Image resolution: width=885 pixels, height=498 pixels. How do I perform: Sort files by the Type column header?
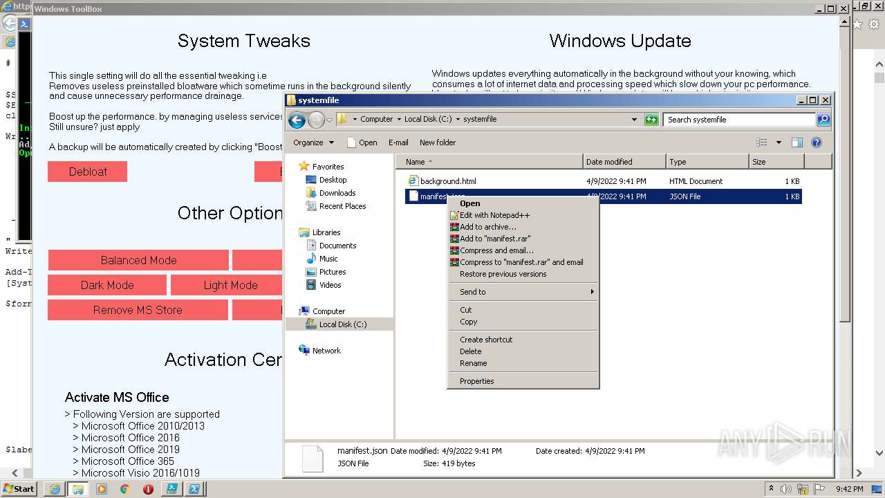click(707, 162)
